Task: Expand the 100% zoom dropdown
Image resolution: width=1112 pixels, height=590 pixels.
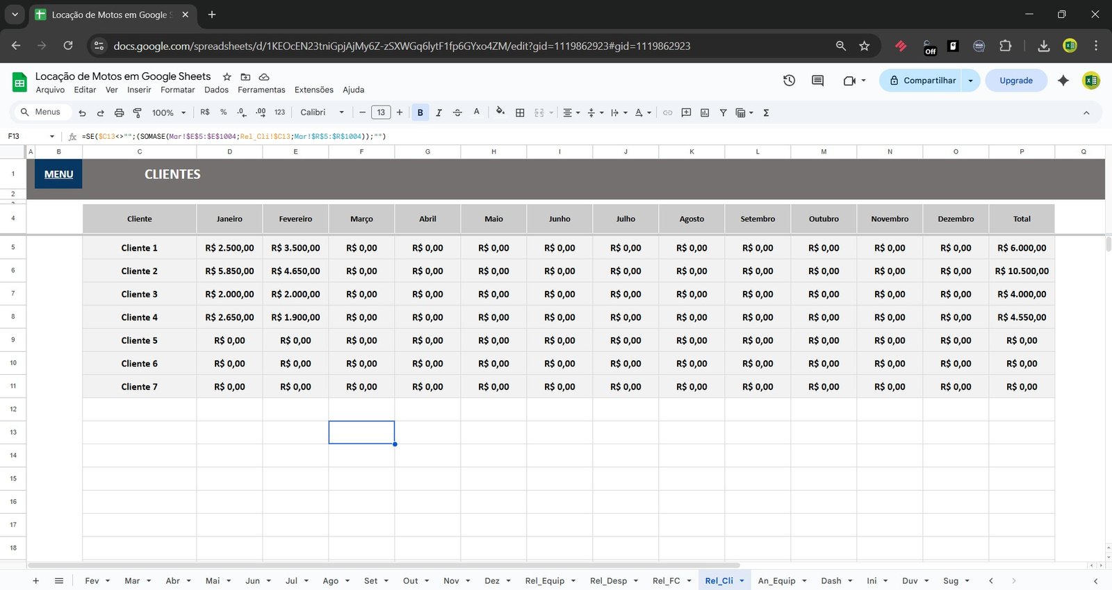Action: pyautogui.click(x=169, y=112)
